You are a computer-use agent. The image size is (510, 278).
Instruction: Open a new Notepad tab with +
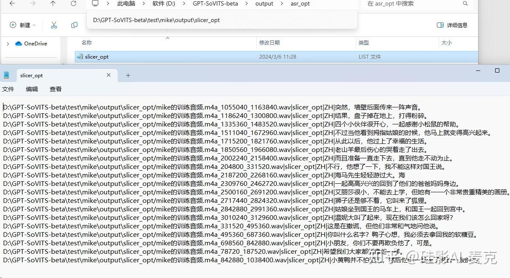[127, 75]
